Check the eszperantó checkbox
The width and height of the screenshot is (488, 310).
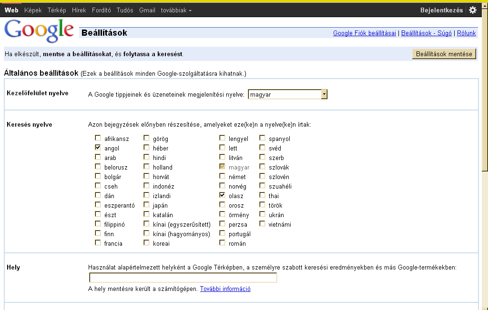click(x=98, y=205)
